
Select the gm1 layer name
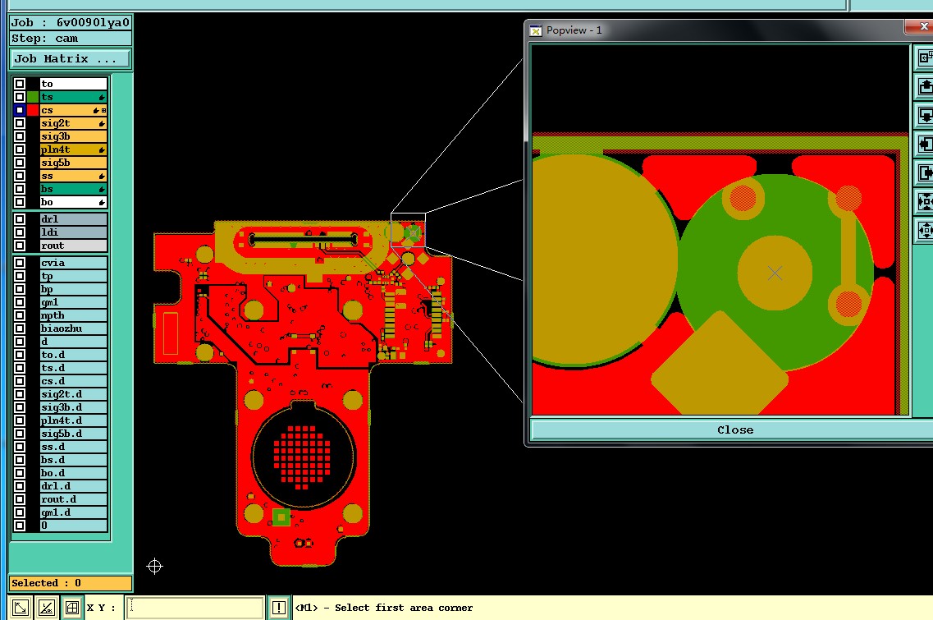(74, 302)
